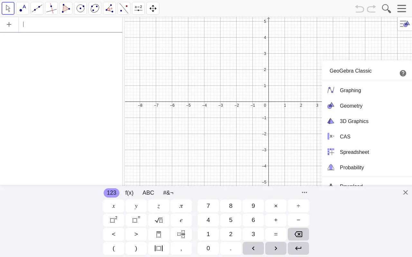Select the Circle with Center tool
The height and width of the screenshot is (257, 412).
pos(80,8)
